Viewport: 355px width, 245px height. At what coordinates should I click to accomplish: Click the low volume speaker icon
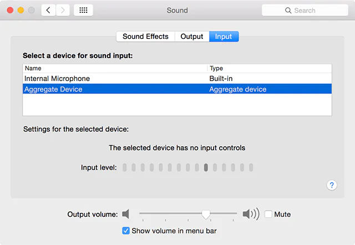click(126, 214)
